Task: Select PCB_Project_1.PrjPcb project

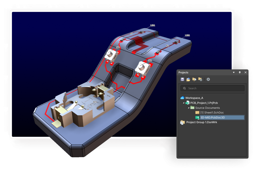Action: (204, 103)
